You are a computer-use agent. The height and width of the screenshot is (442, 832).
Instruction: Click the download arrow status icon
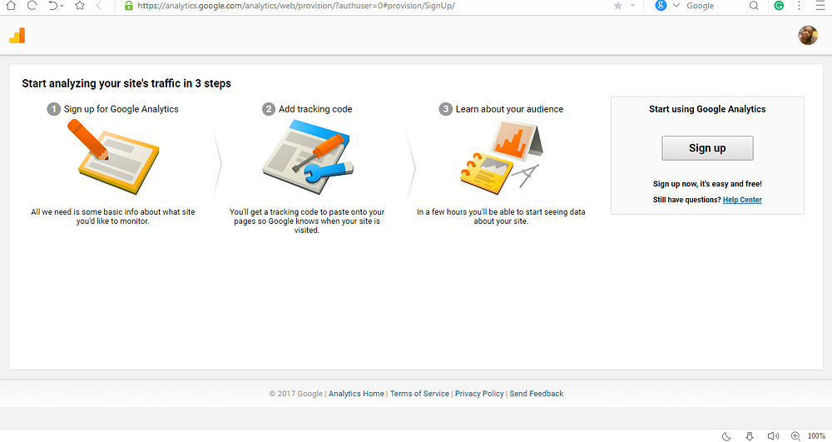coord(750,436)
